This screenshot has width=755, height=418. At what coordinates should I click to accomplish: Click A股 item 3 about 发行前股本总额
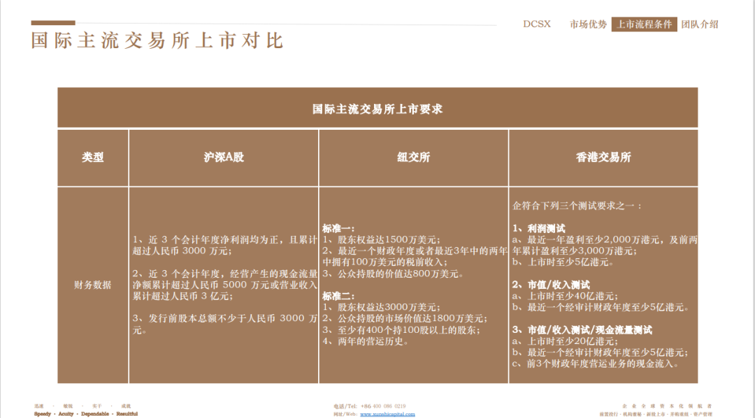225,324
